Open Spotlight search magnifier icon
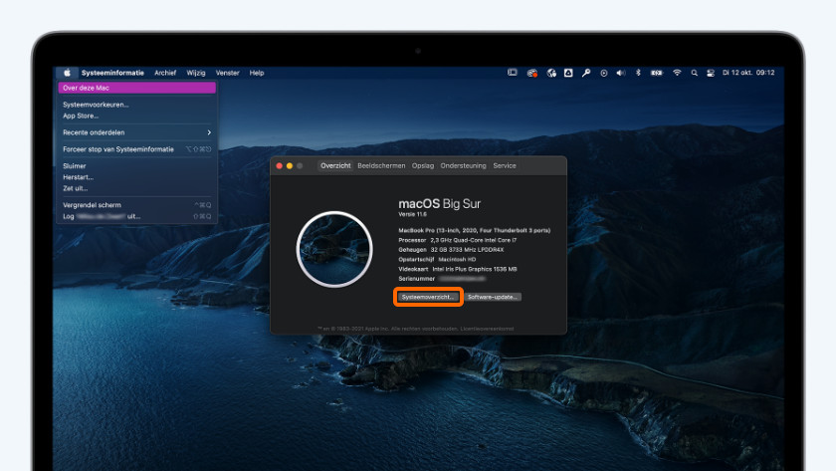This screenshot has width=836, height=471. point(695,73)
